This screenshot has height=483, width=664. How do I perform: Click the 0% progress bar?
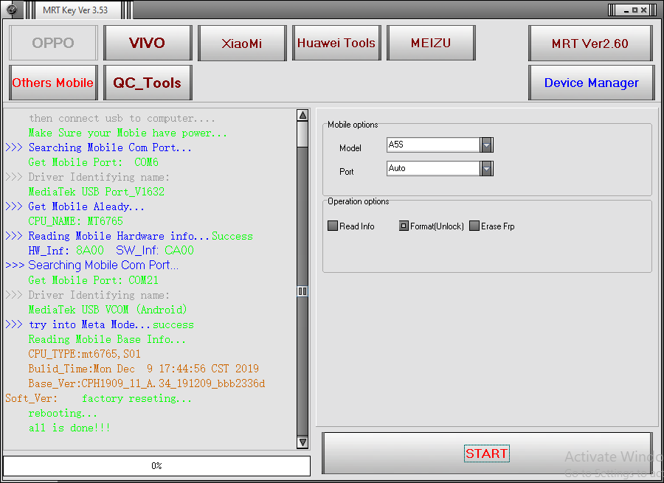[156, 465]
